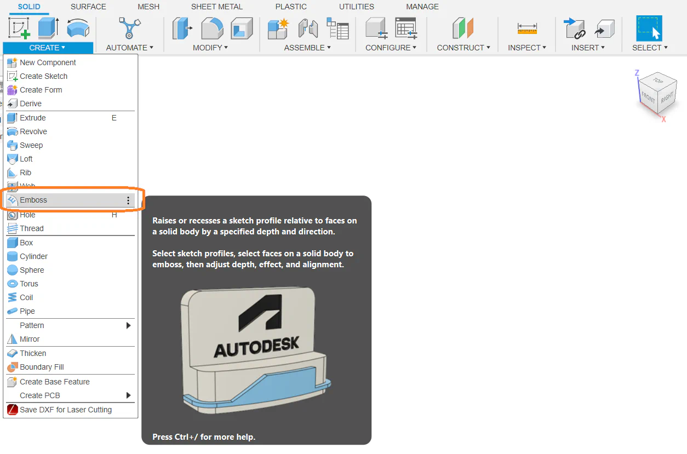Click the Extrude toolbar icon
The width and height of the screenshot is (687, 454).
48,28
